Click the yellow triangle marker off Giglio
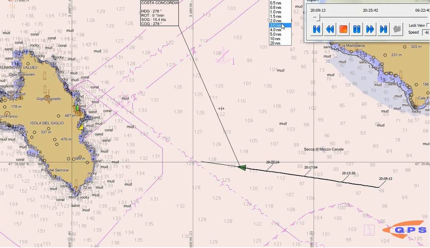Viewport: 430px width, 248px height. [80, 127]
